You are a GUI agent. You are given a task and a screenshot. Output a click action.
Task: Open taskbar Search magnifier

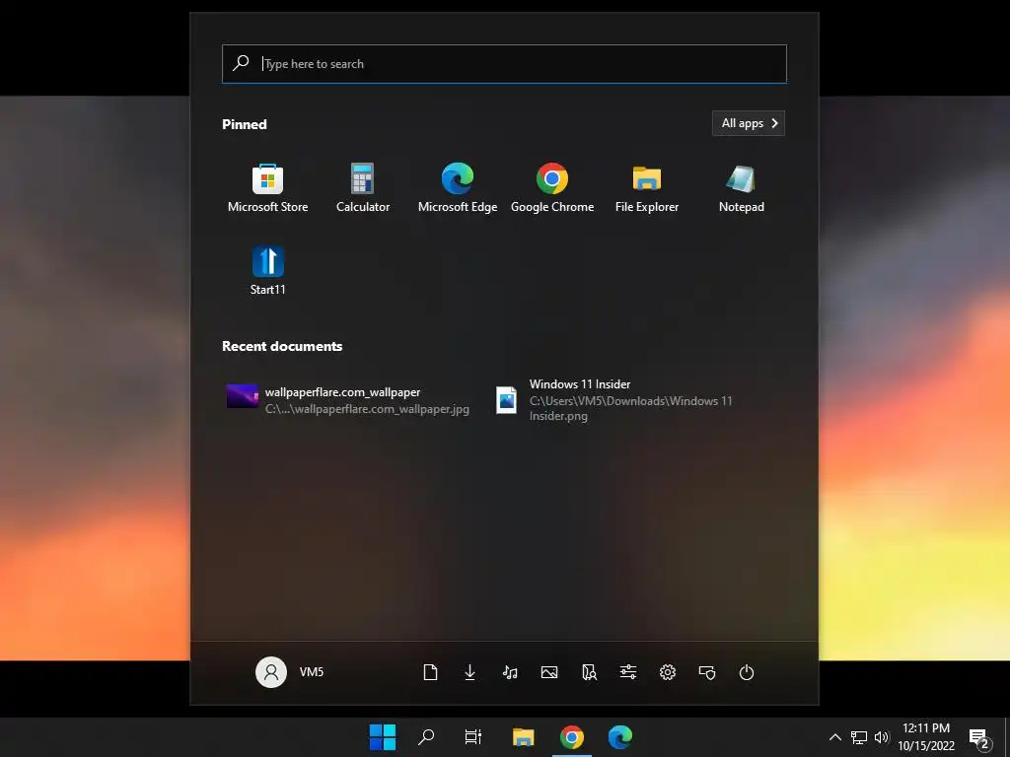coord(426,737)
